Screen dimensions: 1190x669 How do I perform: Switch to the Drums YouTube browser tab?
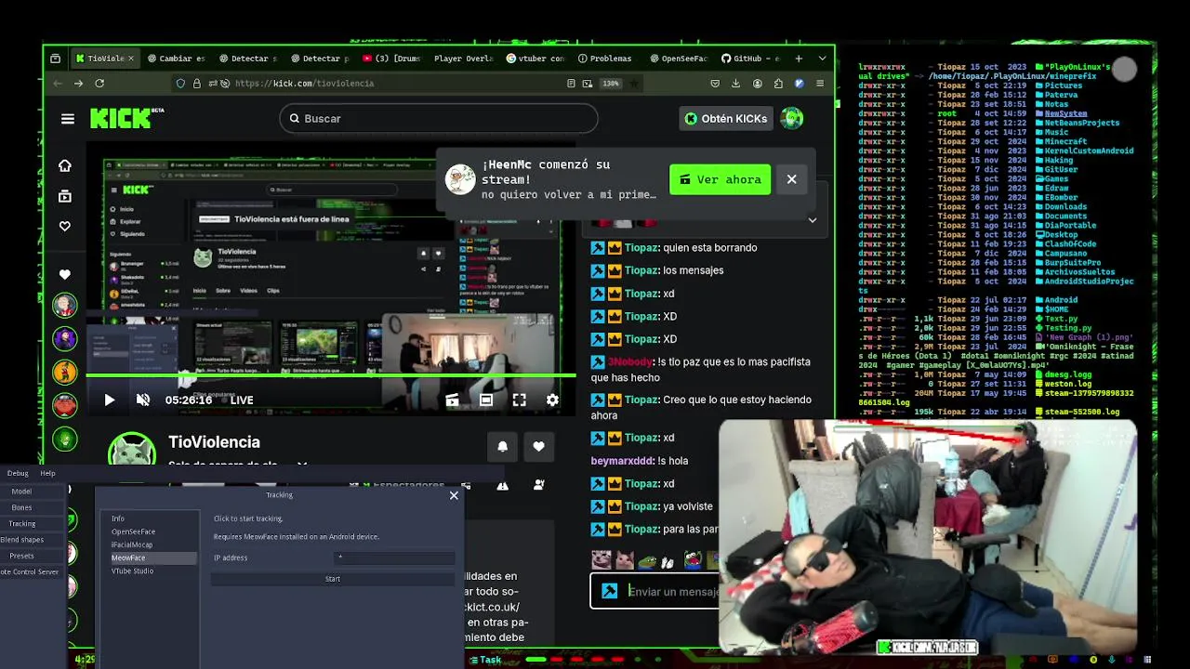tap(391, 59)
